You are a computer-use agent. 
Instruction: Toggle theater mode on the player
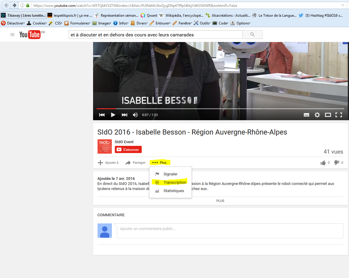(x=328, y=115)
